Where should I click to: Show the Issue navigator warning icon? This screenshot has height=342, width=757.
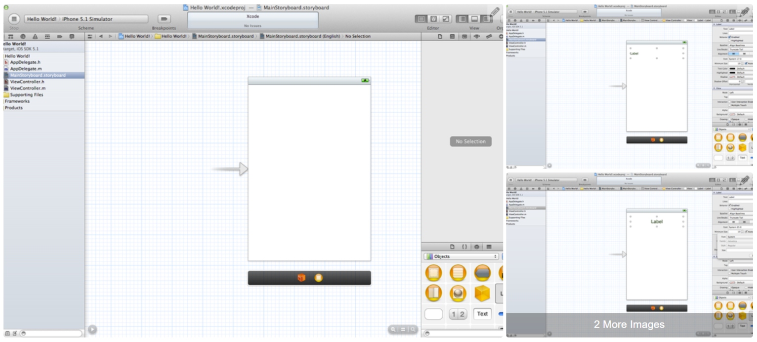pos(35,36)
